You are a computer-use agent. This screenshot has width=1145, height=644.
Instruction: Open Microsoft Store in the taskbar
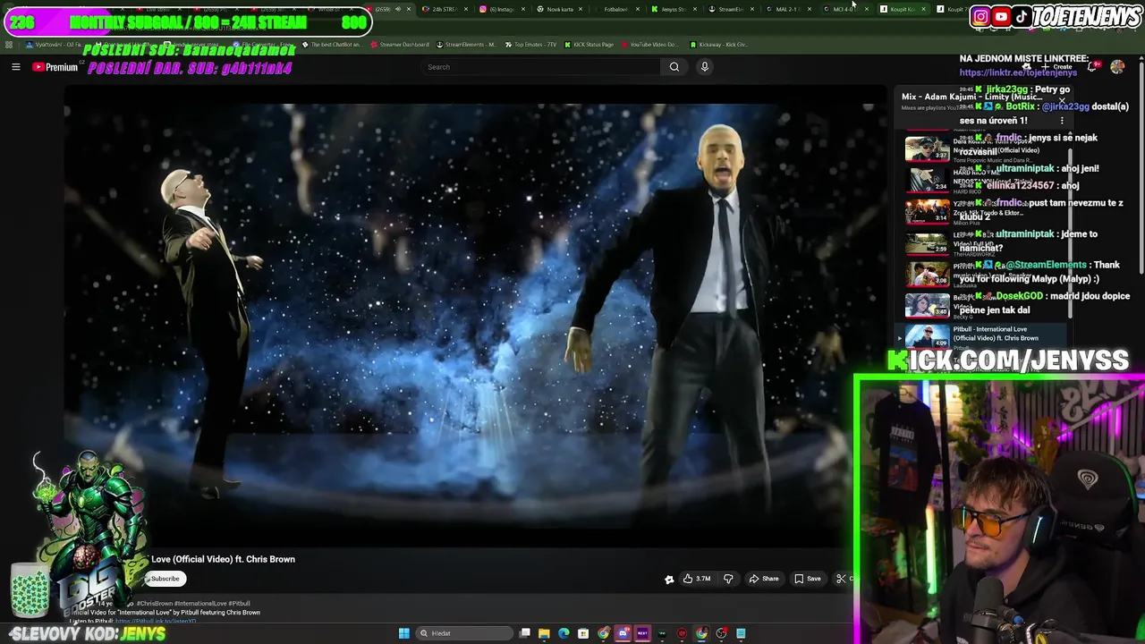[x=583, y=633]
